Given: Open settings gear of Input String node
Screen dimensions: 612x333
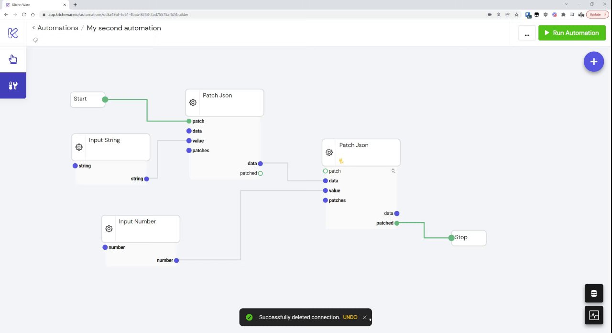Looking at the screenshot, I should pos(79,147).
